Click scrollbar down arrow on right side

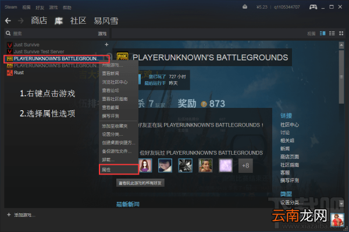point(341,203)
